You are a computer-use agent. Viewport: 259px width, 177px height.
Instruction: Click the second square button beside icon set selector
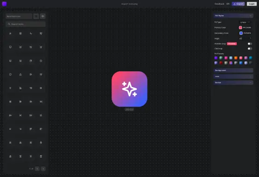point(43,16)
